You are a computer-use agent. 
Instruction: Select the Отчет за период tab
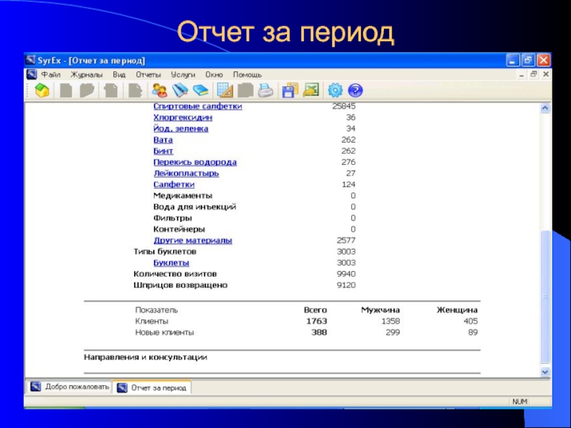click(152, 387)
